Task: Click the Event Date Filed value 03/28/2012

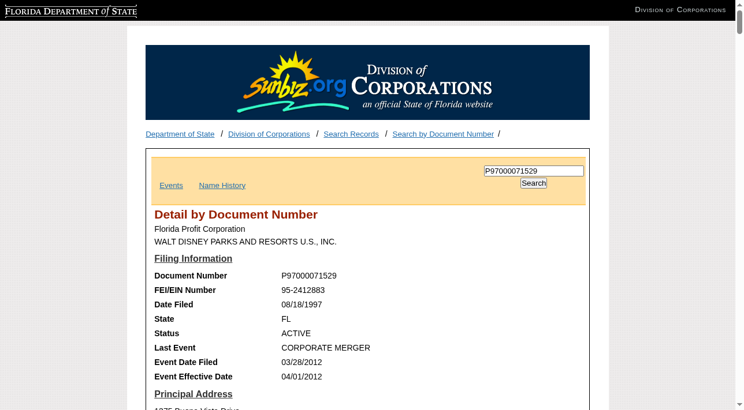Action: (x=302, y=363)
